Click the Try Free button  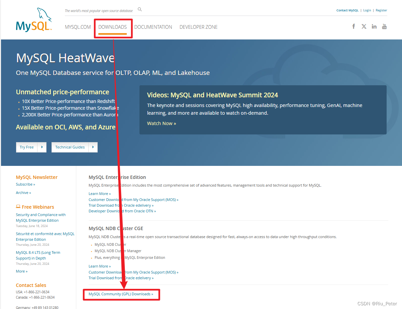[x=31, y=147]
